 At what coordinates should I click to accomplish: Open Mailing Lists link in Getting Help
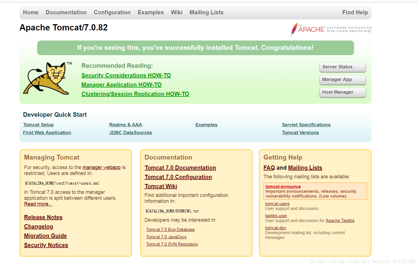(x=305, y=168)
